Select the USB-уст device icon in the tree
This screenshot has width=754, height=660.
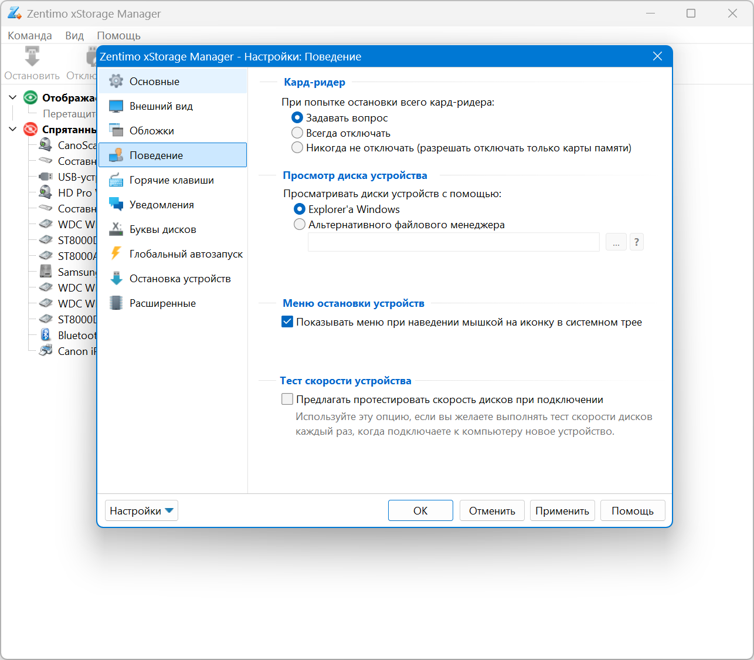pyautogui.click(x=45, y=177)
